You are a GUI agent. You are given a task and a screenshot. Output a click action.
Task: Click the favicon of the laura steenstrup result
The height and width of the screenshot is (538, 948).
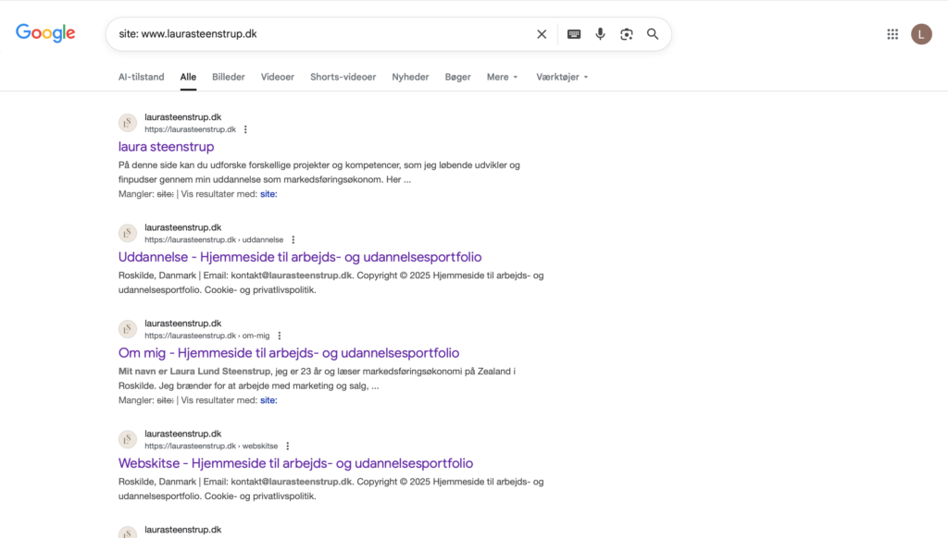128,123
